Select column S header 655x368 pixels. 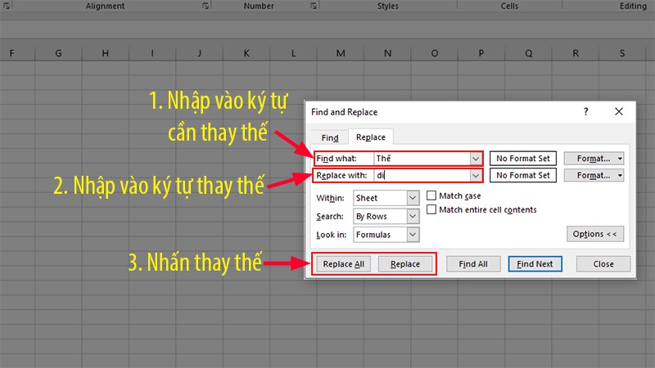pyautogui.click(x=622, y=53)
